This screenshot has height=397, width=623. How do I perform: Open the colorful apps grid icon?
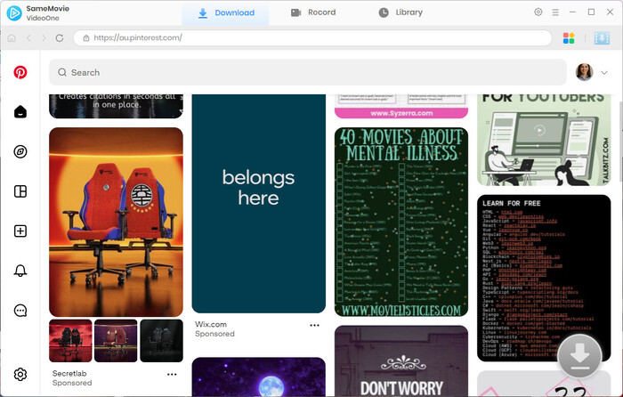[x=570, y=38]
